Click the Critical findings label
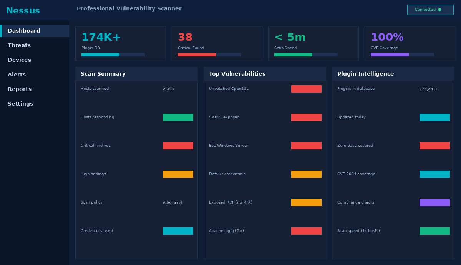This screenshot has width=461, height=265. pos(96,146)
